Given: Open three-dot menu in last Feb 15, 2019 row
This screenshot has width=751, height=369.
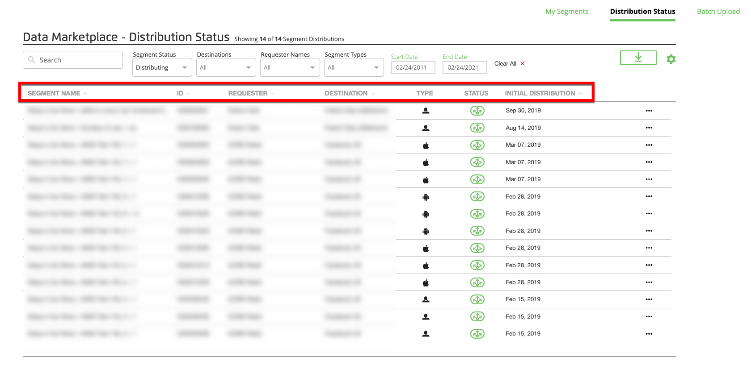Looking at the screenshot, I should [649, 334].
